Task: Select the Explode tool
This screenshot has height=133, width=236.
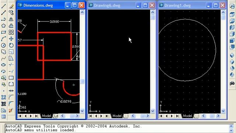Action: 11,110
